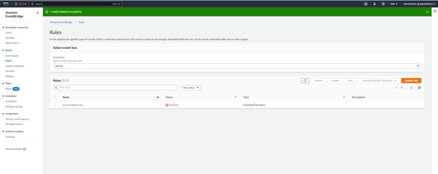Open Schedule group in sidebar

tap(14, 106)
